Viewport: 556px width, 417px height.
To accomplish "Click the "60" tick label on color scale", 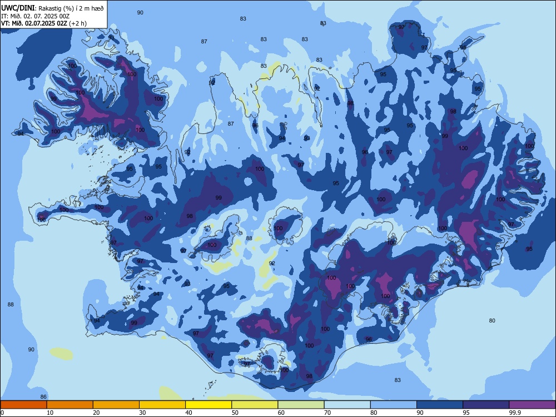I will point(281,413).
